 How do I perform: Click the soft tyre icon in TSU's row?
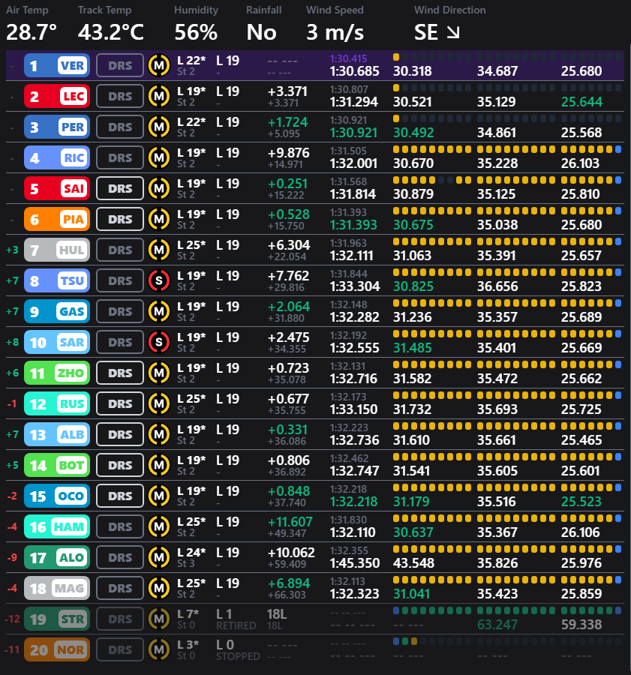[159, 280]
